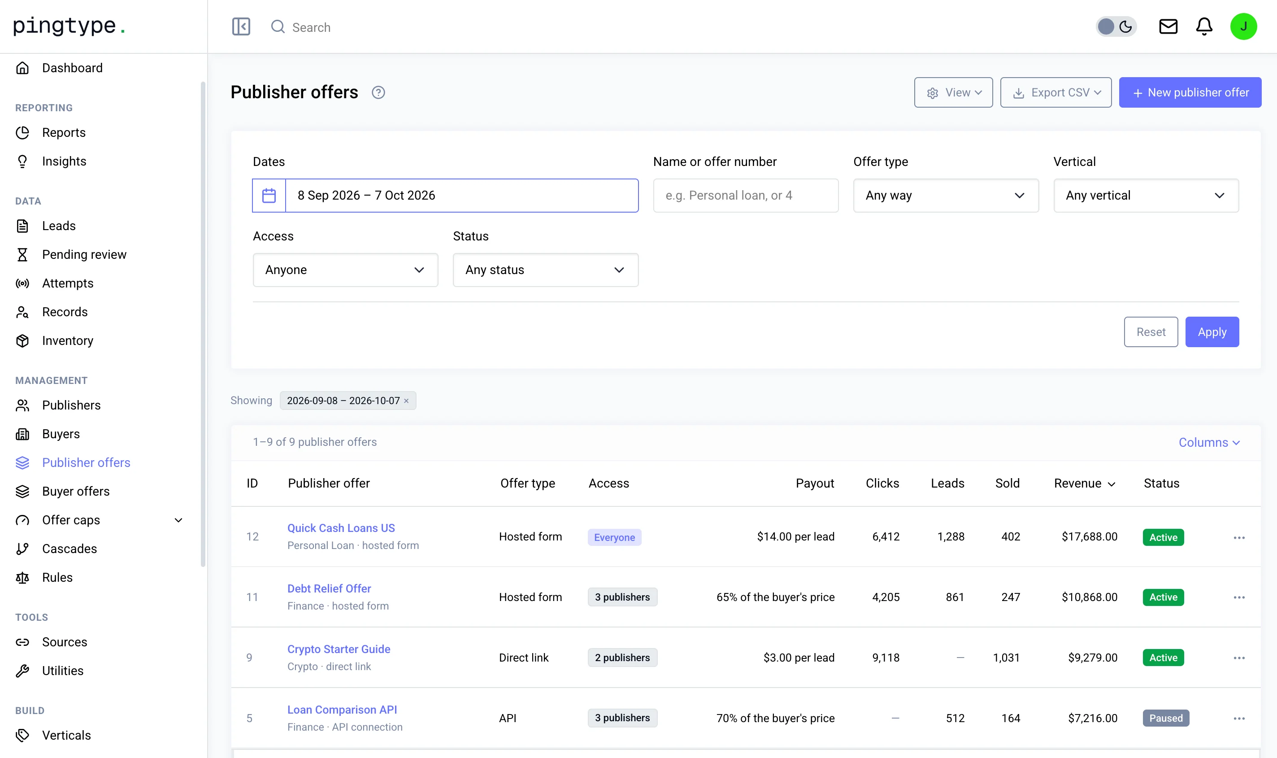Open Reports in sidebar
The height and width of the screenshot is (758, 1277).
[63, 132]
